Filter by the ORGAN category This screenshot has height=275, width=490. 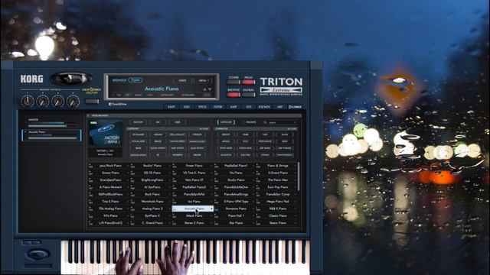pyautogui.click(x=158, y=134)
